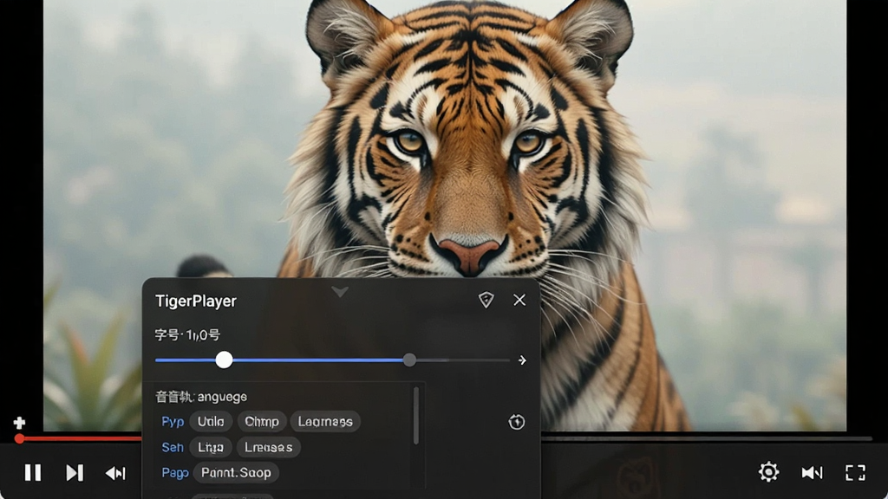The width and height of the screenshot is (888, 499).
Task: Click the red progress bar playhead
Action: 19,438
